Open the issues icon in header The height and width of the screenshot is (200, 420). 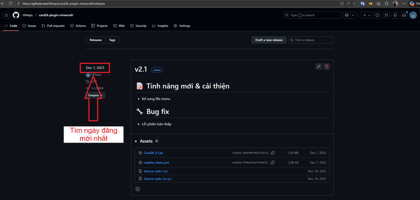coord(377,15)
